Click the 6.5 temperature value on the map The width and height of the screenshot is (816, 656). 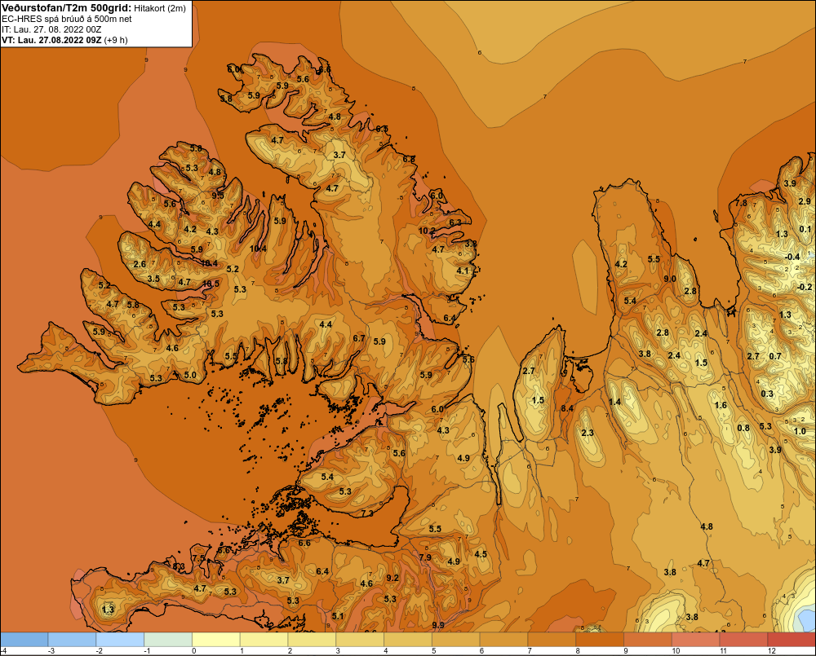(381, 129)
